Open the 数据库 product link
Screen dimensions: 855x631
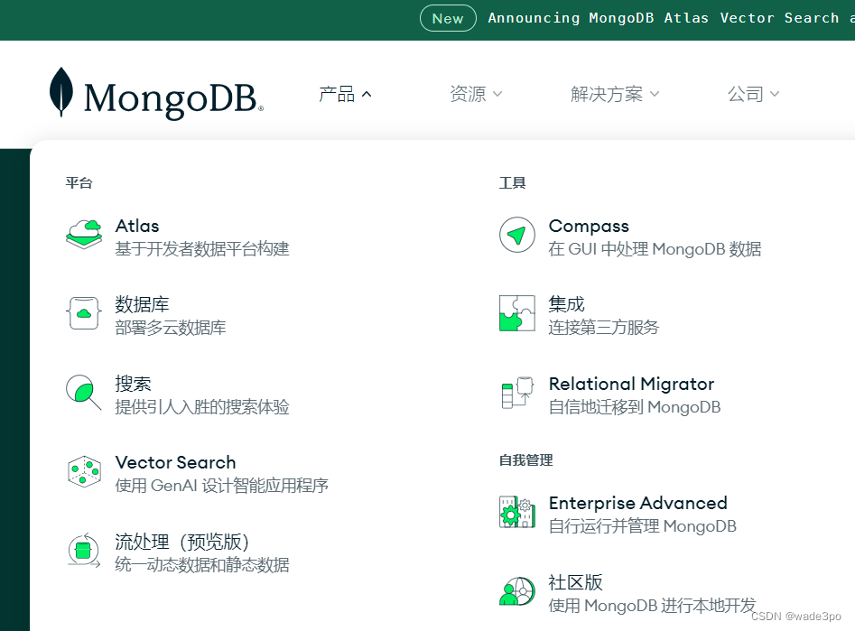142,304
